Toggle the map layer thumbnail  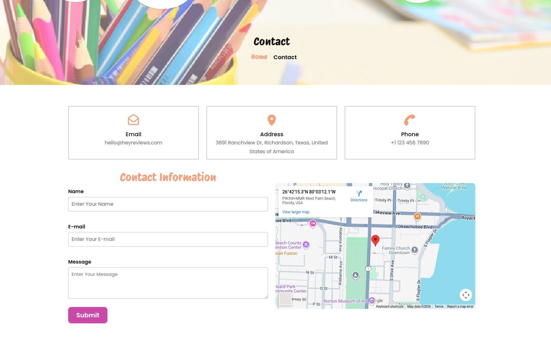[285, 299]
